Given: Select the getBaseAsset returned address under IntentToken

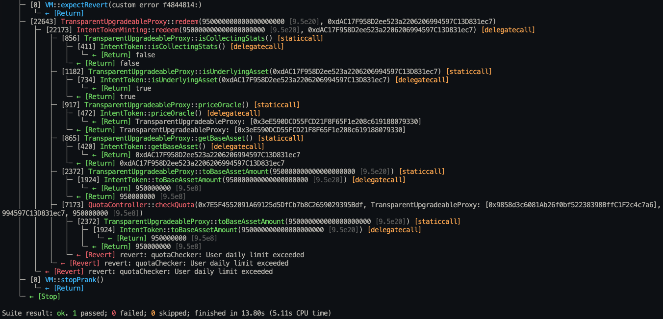Looking at the screenshot, I should [218, 155].
